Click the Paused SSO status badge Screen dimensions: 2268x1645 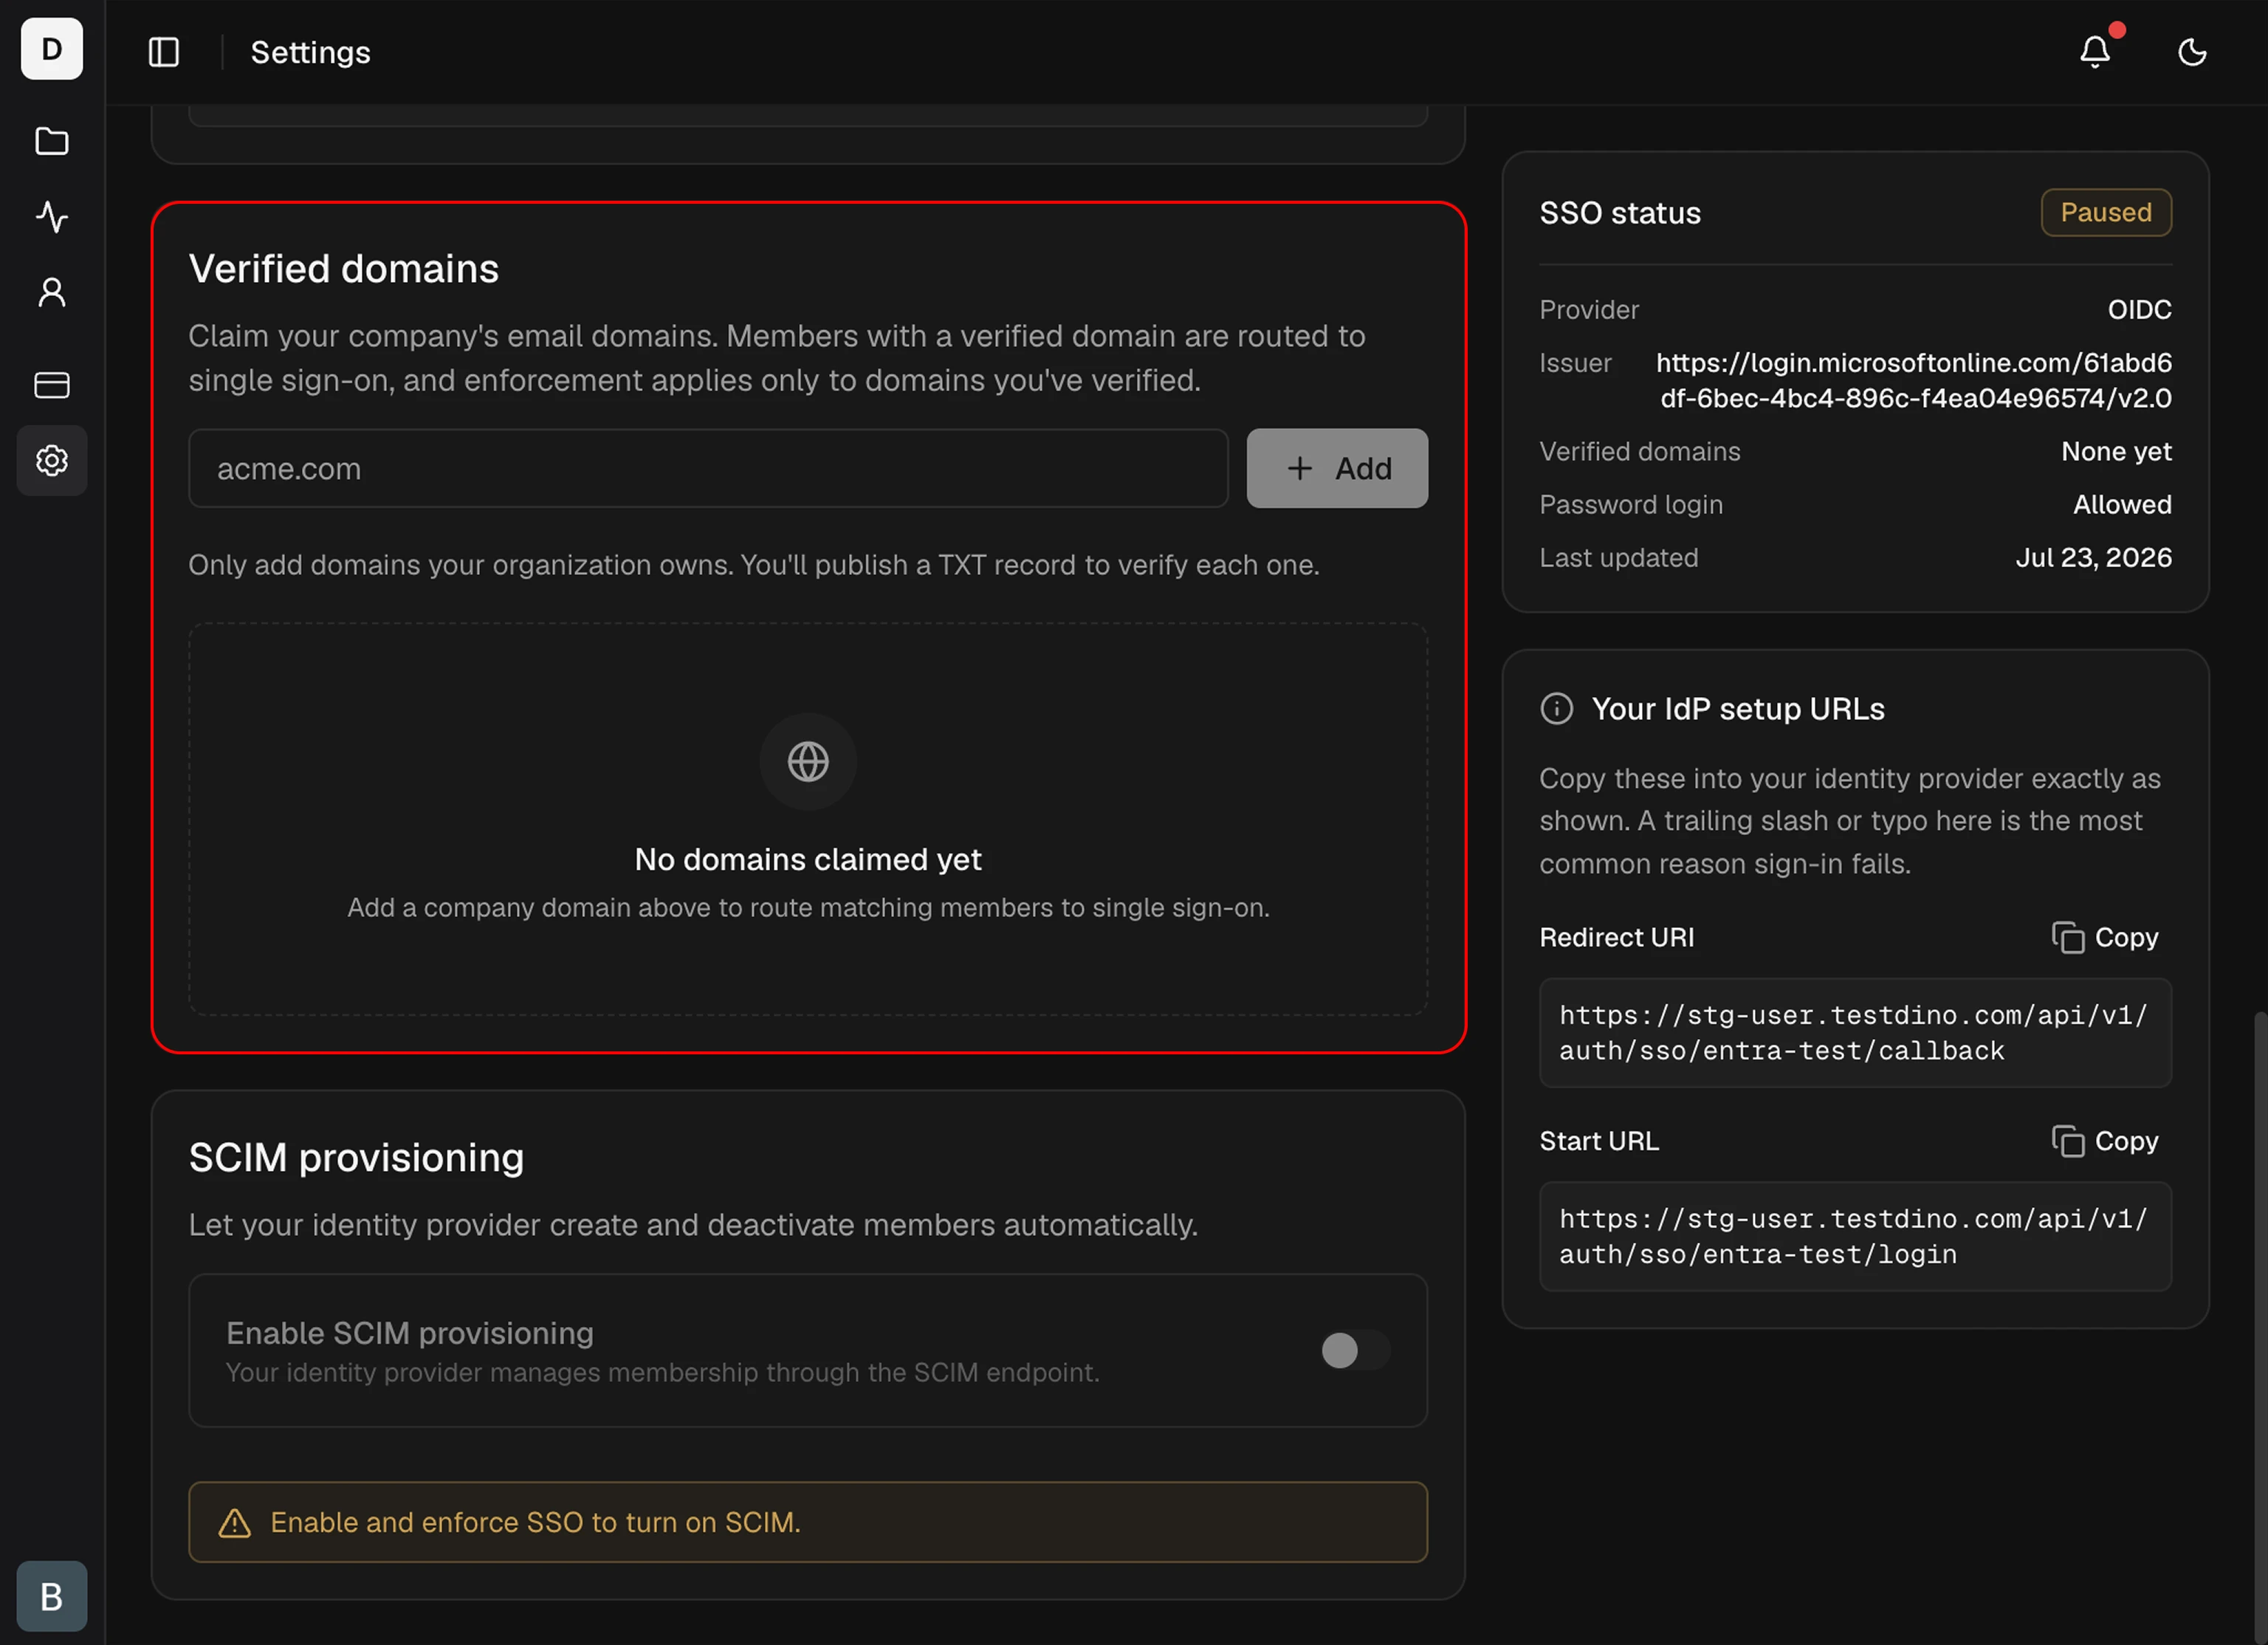click(x=2105, y=213)
